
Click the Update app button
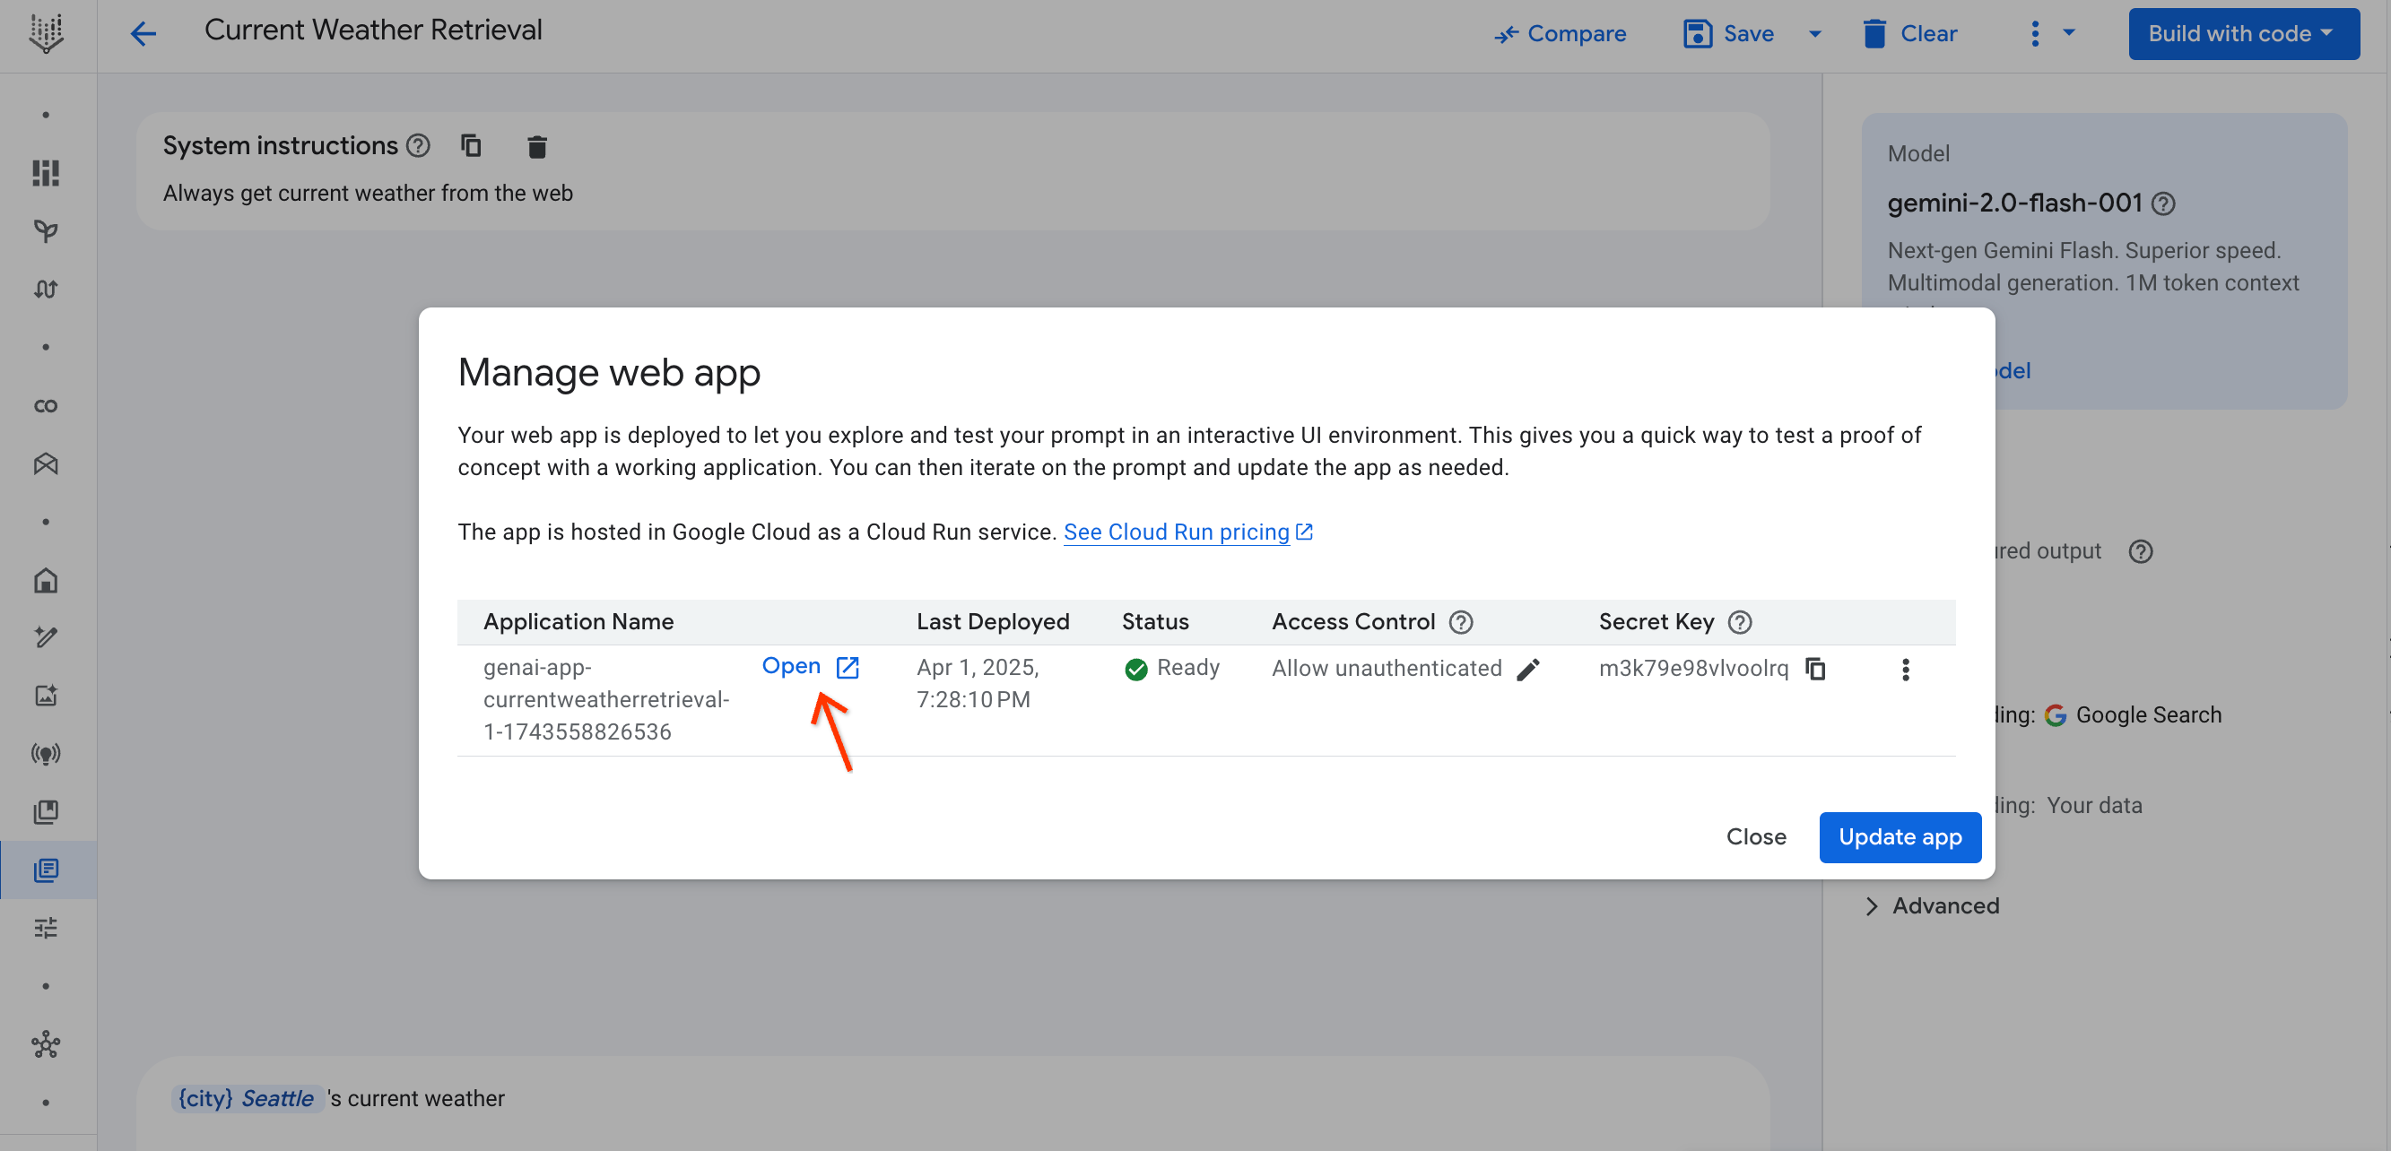point(1900,836)
